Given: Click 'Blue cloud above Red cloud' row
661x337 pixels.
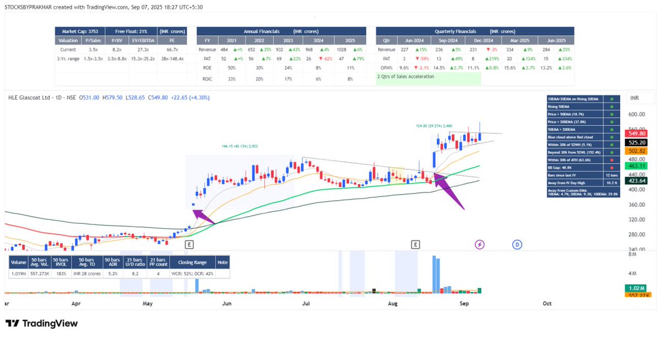Looking at the screenshot, I should [x=584, y=136].
